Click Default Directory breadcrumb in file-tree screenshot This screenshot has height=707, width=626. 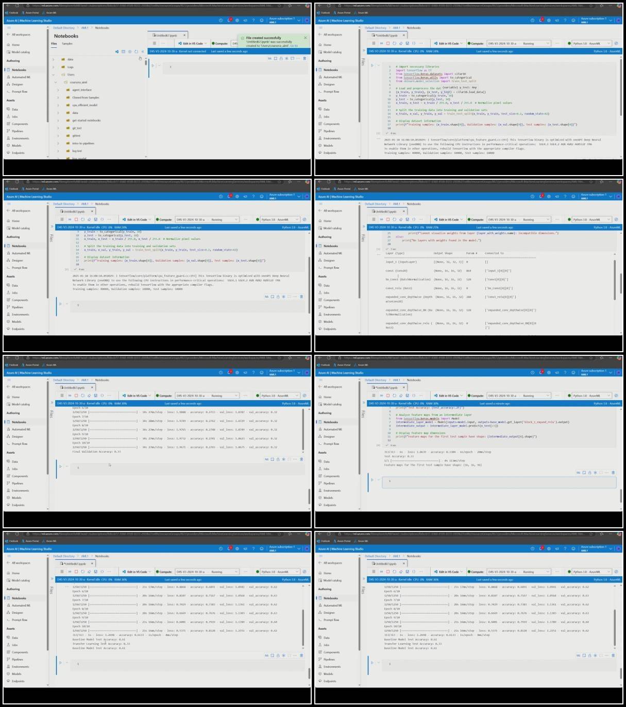(64, 28)
